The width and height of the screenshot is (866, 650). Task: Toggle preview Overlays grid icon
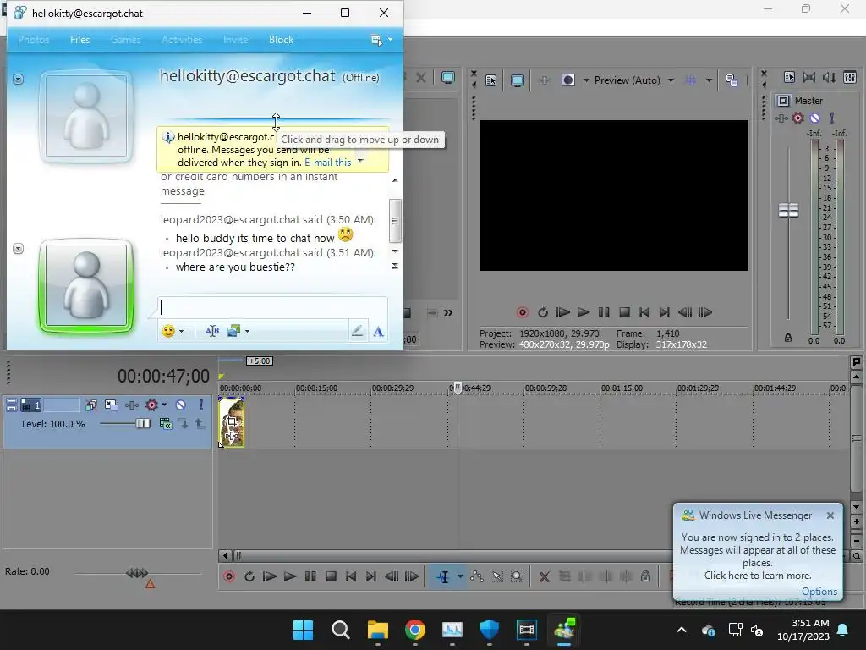[x=690, y=80]
